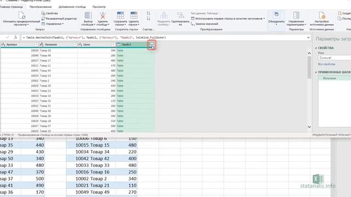Click the Удалить столбцы icon
Viewport: 351px width, 197px height.
pos(103,15)
